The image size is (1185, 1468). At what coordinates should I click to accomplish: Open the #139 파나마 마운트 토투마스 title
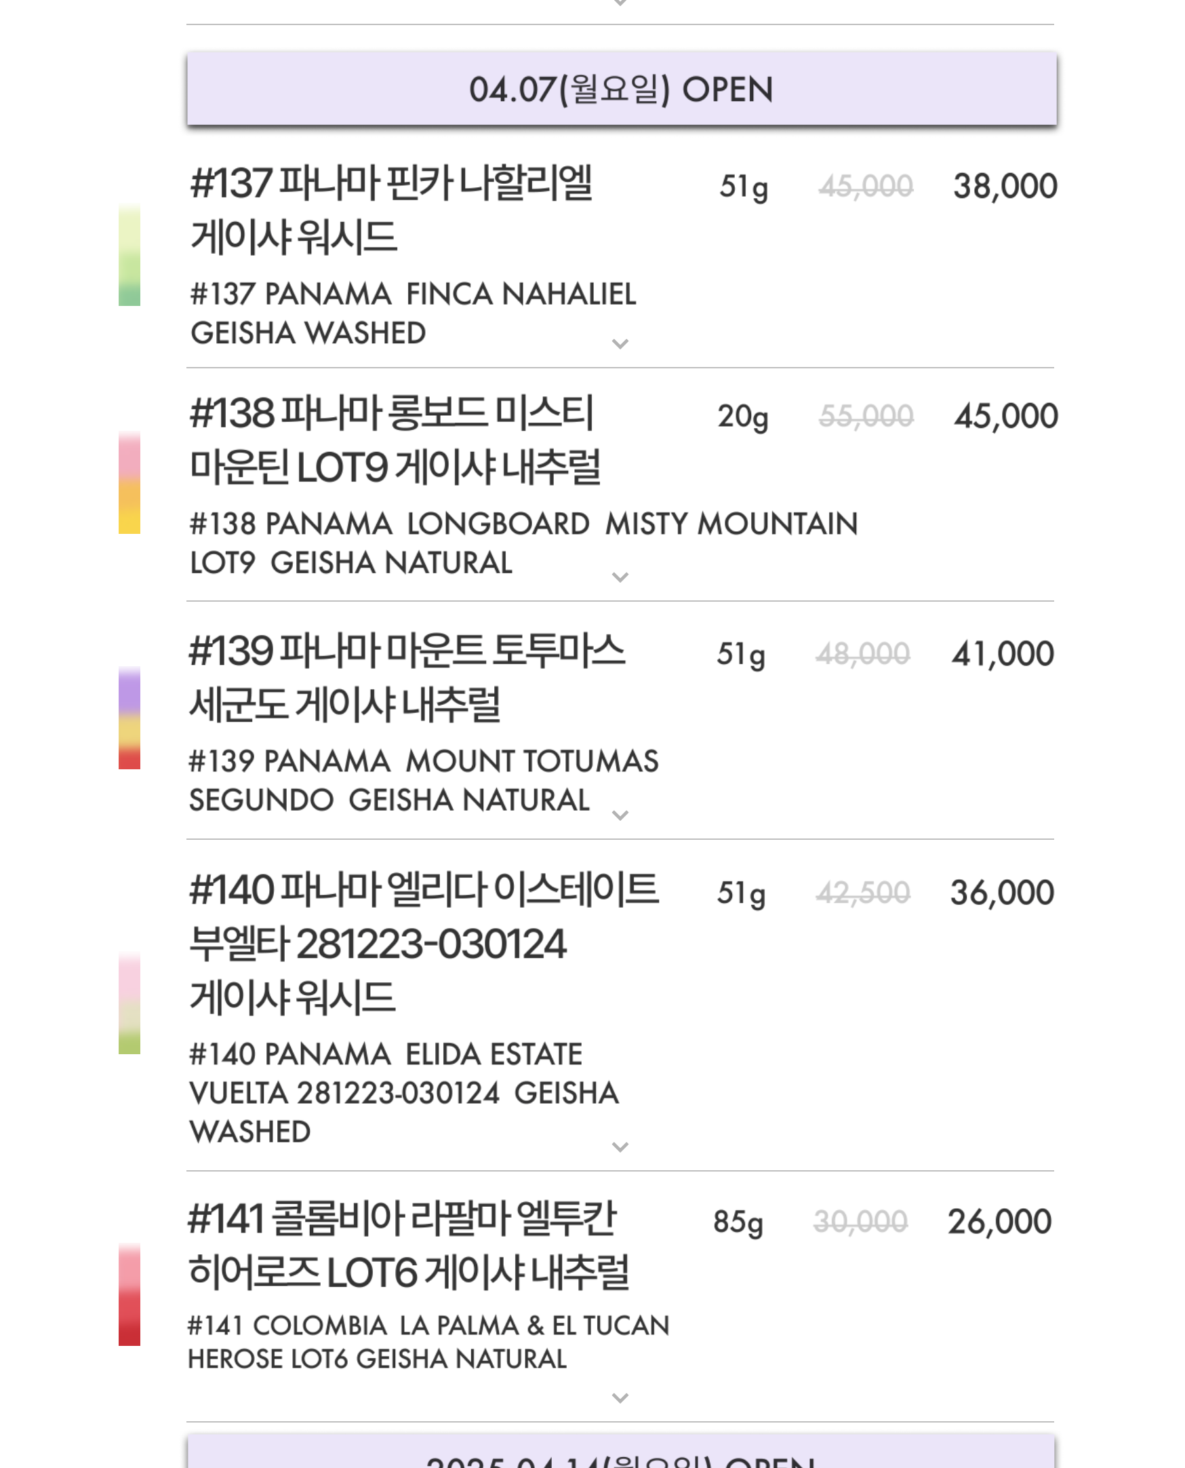tap(406, 677)
